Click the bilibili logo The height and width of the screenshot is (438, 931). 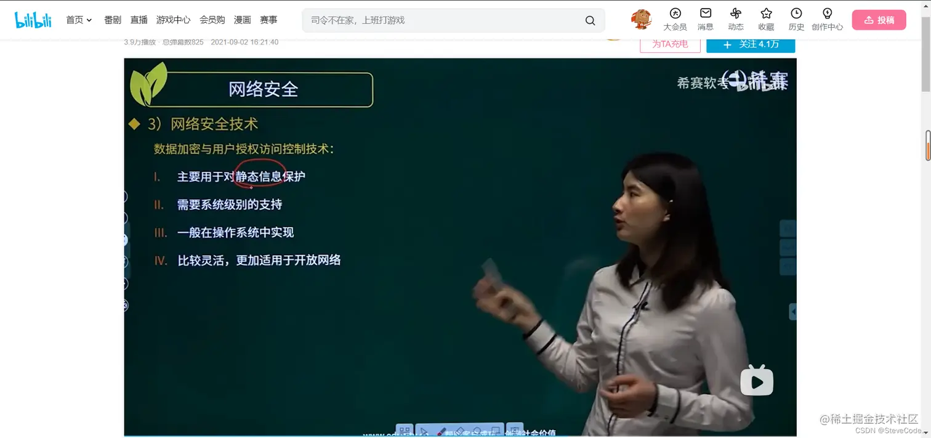[33, 19]
